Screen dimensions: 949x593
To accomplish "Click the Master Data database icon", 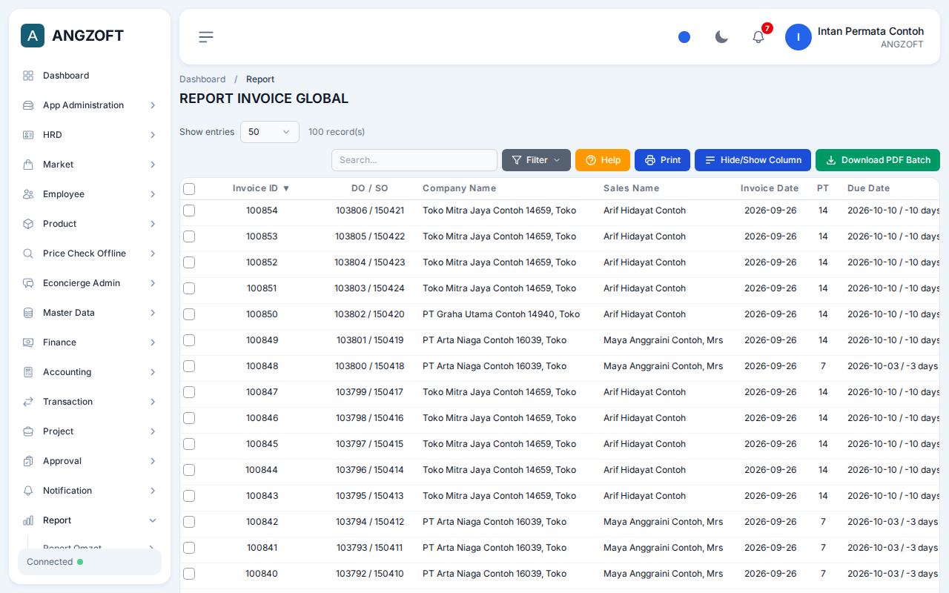I will tap(28, 313).
